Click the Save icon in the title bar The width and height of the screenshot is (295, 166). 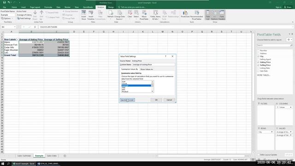(4, 2)
